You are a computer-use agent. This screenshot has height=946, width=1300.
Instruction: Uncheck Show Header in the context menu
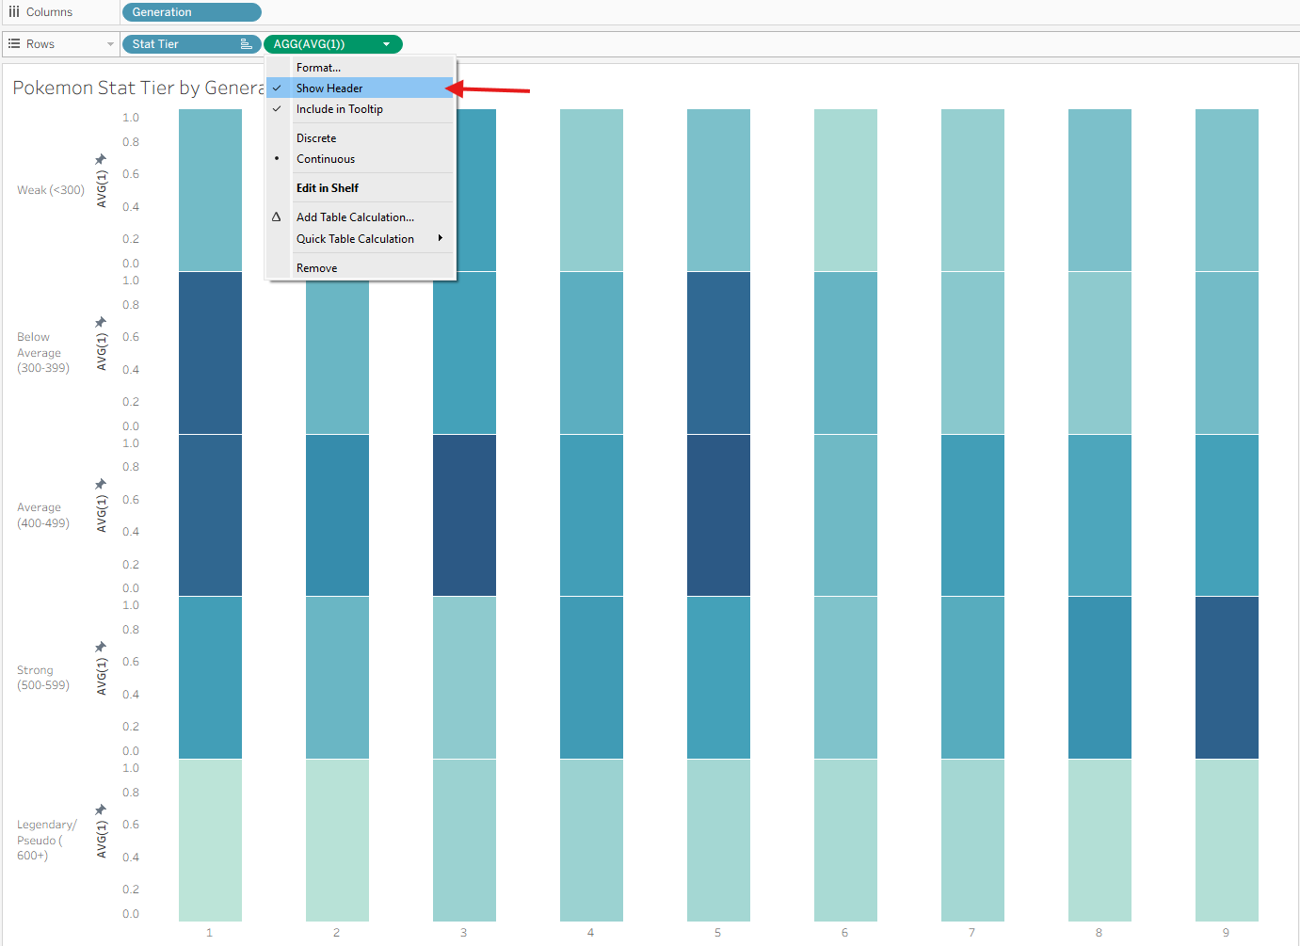tap(361, 88)
